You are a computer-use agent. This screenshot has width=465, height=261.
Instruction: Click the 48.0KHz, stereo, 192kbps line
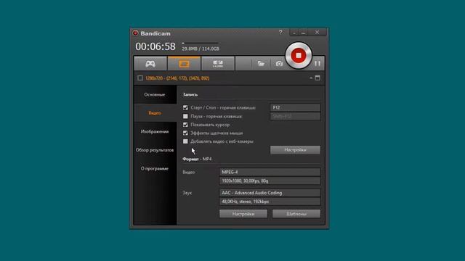tap(270, 202)
